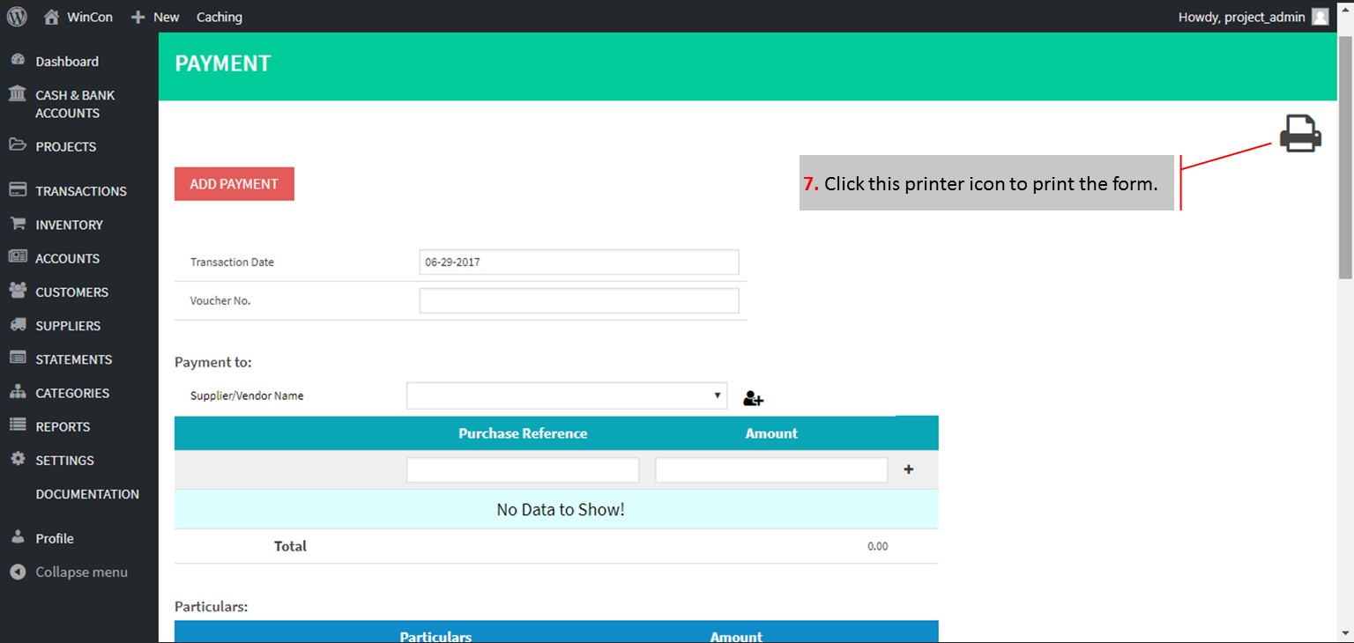This screenshot has width=1354, height=643.
Task: Open the Caching link in admin bar
Action: coord(219,17)
